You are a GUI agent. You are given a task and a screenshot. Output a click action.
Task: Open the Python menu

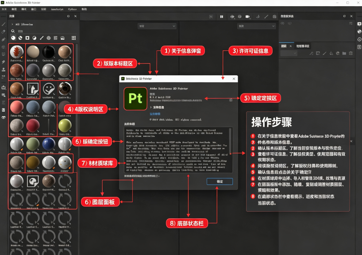point(72,9)
